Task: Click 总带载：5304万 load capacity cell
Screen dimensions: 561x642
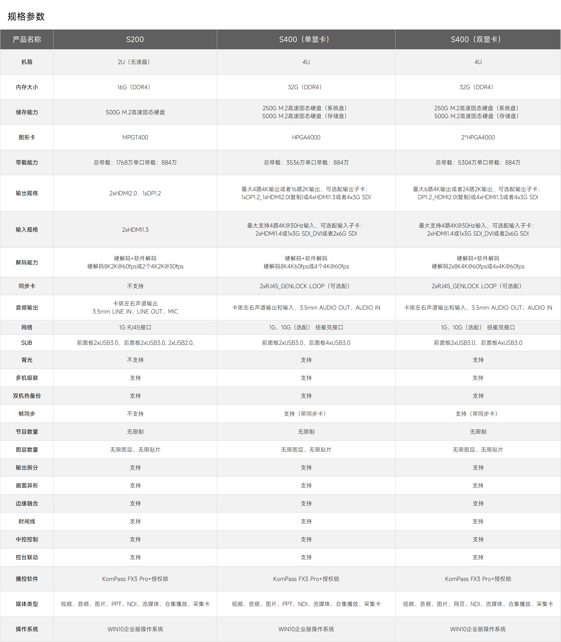Action: point(478,163)
